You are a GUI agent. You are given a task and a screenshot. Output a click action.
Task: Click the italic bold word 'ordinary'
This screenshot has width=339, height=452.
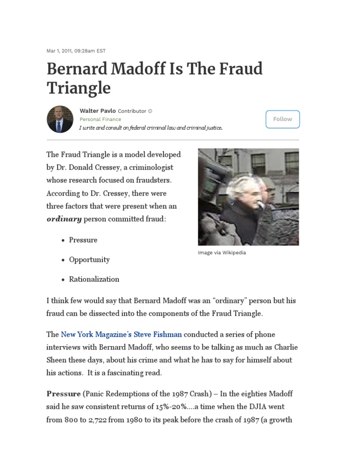[x=64, y=219]
